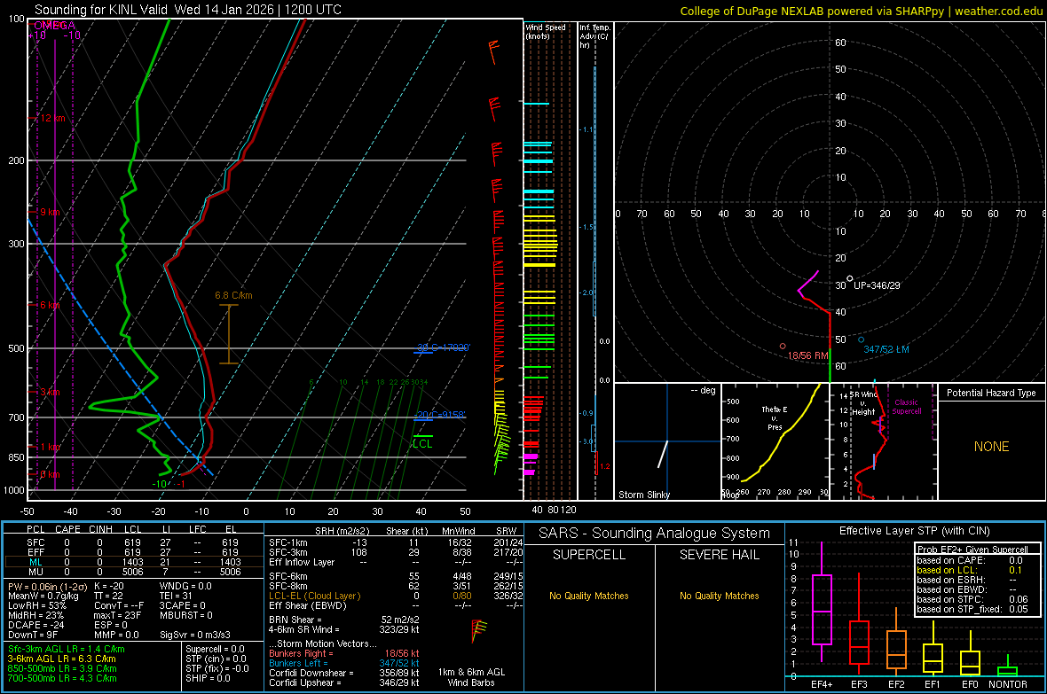Click the 'Effective Layer STP (with CIN)' title
This screenshot has width=1047, height=694.
click(x=914, y=531)
